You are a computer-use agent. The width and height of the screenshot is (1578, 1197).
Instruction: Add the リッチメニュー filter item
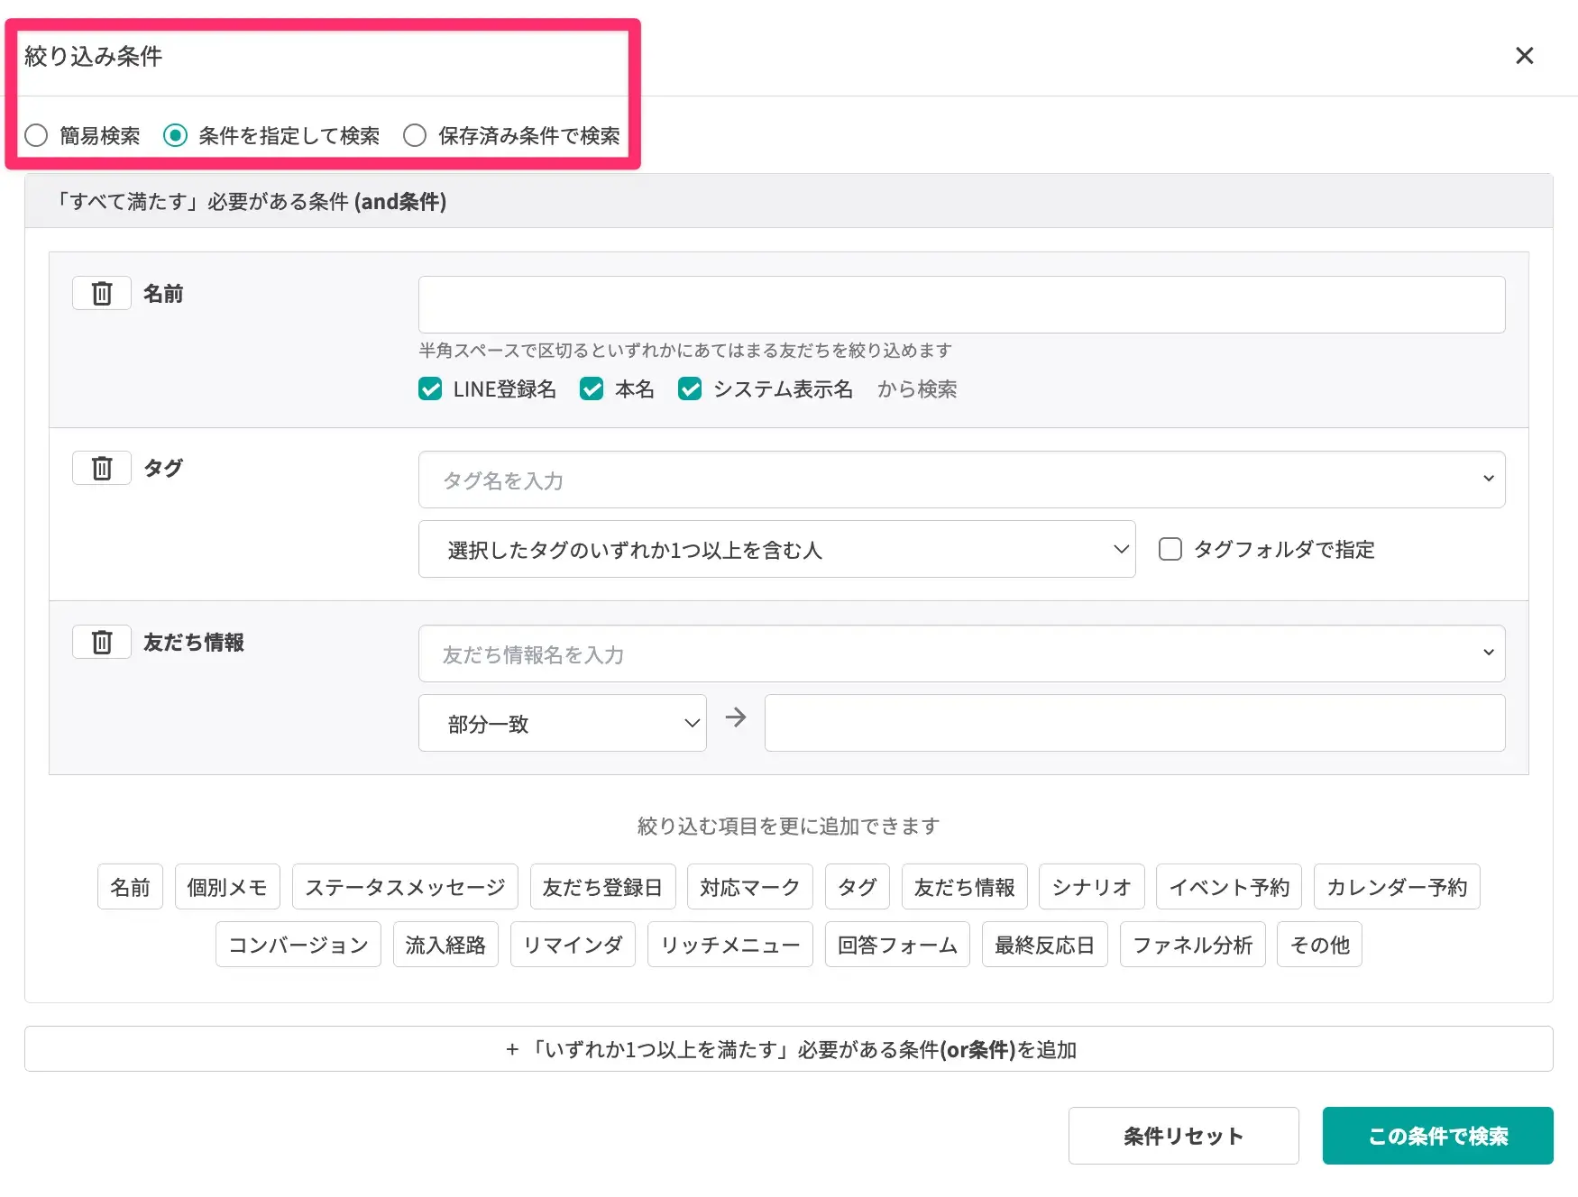coord(729,945)
